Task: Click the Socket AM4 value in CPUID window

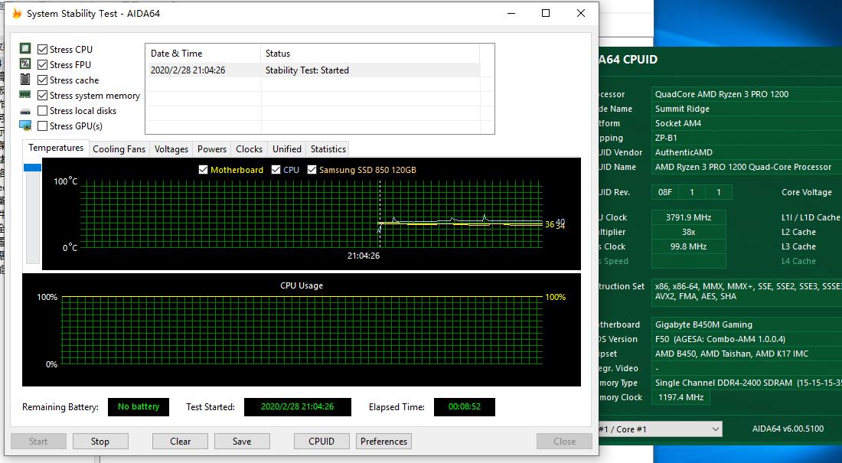Action: coord(746,123)
